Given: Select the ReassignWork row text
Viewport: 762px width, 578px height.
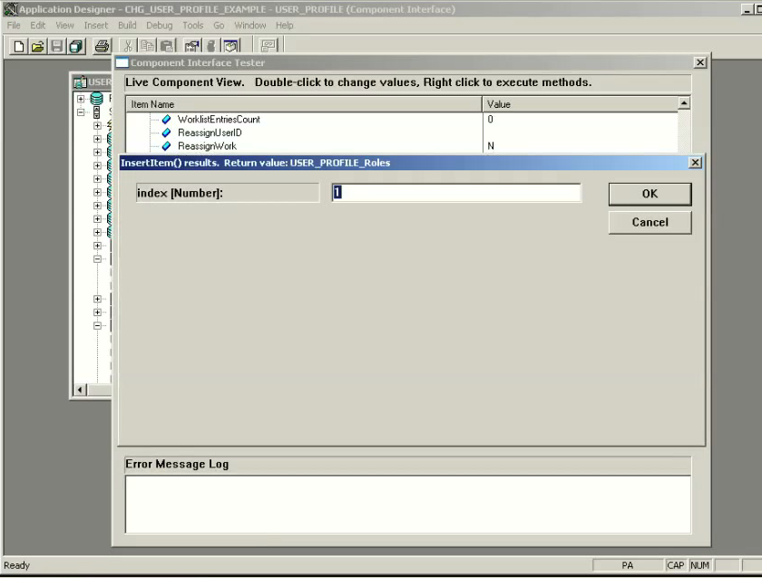Looking at the screenshot, I should click(207, 146).
